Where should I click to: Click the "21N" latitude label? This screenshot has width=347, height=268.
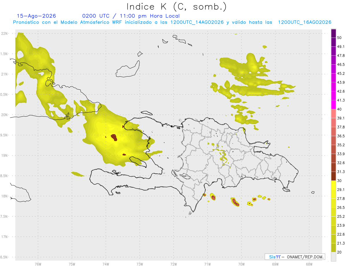click(x=4, y=74)
